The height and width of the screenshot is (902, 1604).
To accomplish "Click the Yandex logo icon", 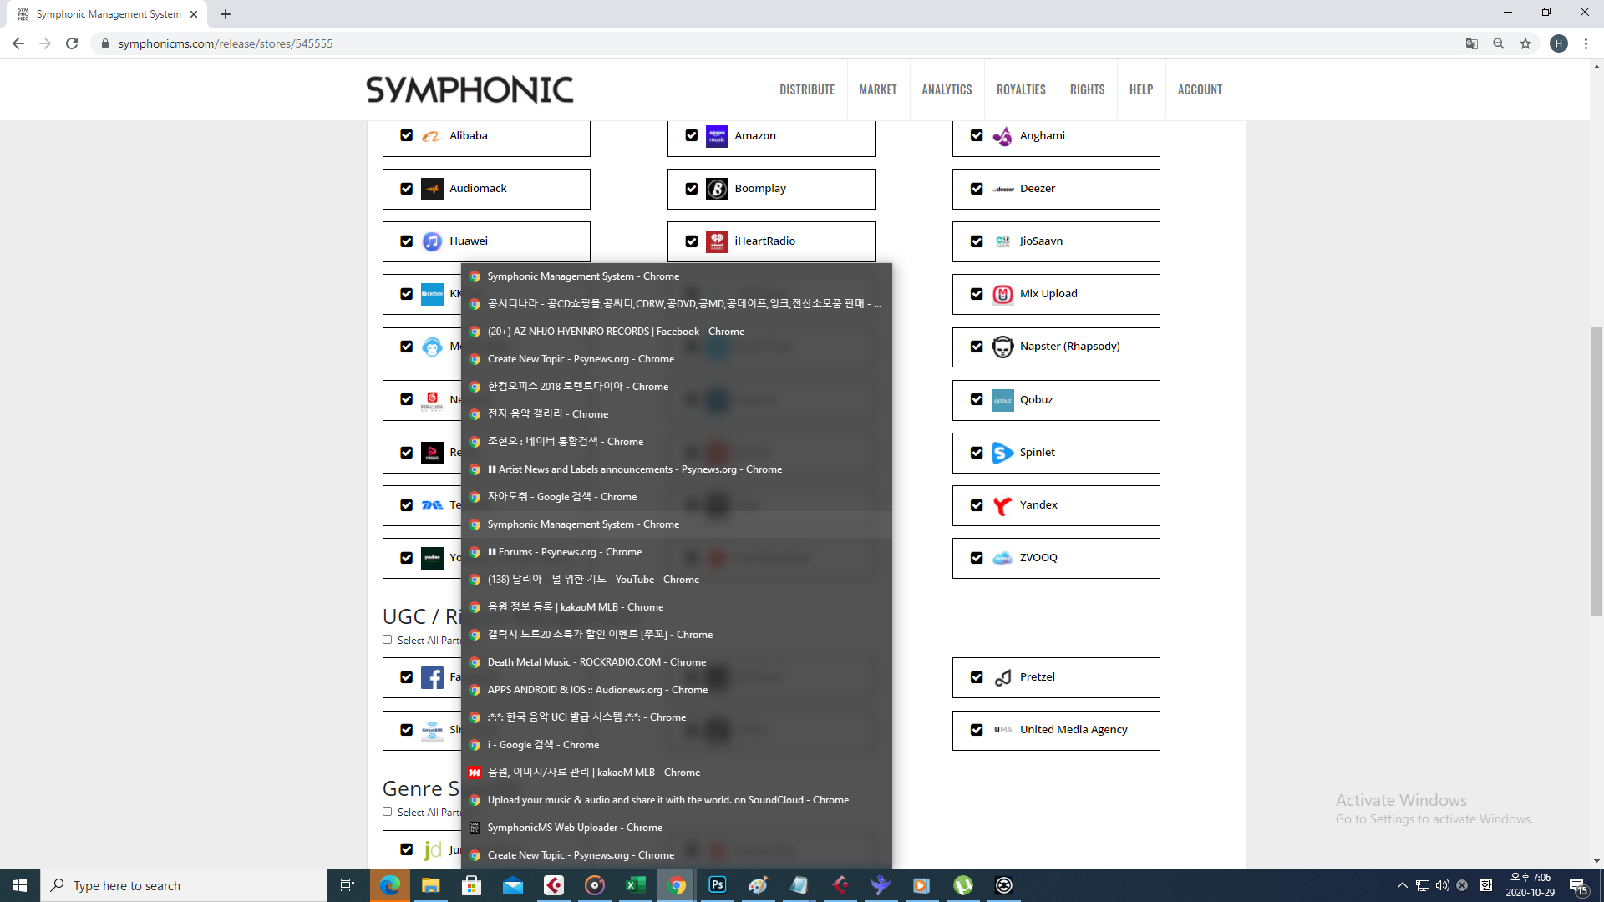I will 1002,505.
